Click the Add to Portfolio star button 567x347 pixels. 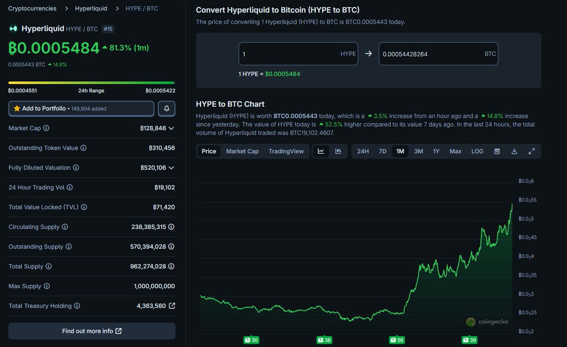81,108
